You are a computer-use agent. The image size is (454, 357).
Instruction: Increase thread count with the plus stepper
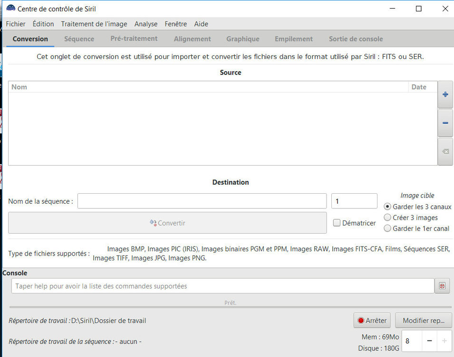pyautogui.click(x=444, y=341)
